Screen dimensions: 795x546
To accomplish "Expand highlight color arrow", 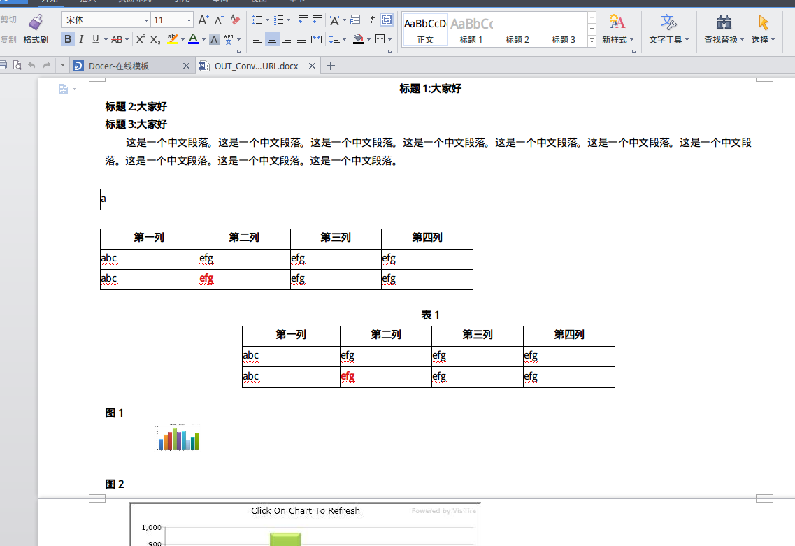I will point(183,39).
